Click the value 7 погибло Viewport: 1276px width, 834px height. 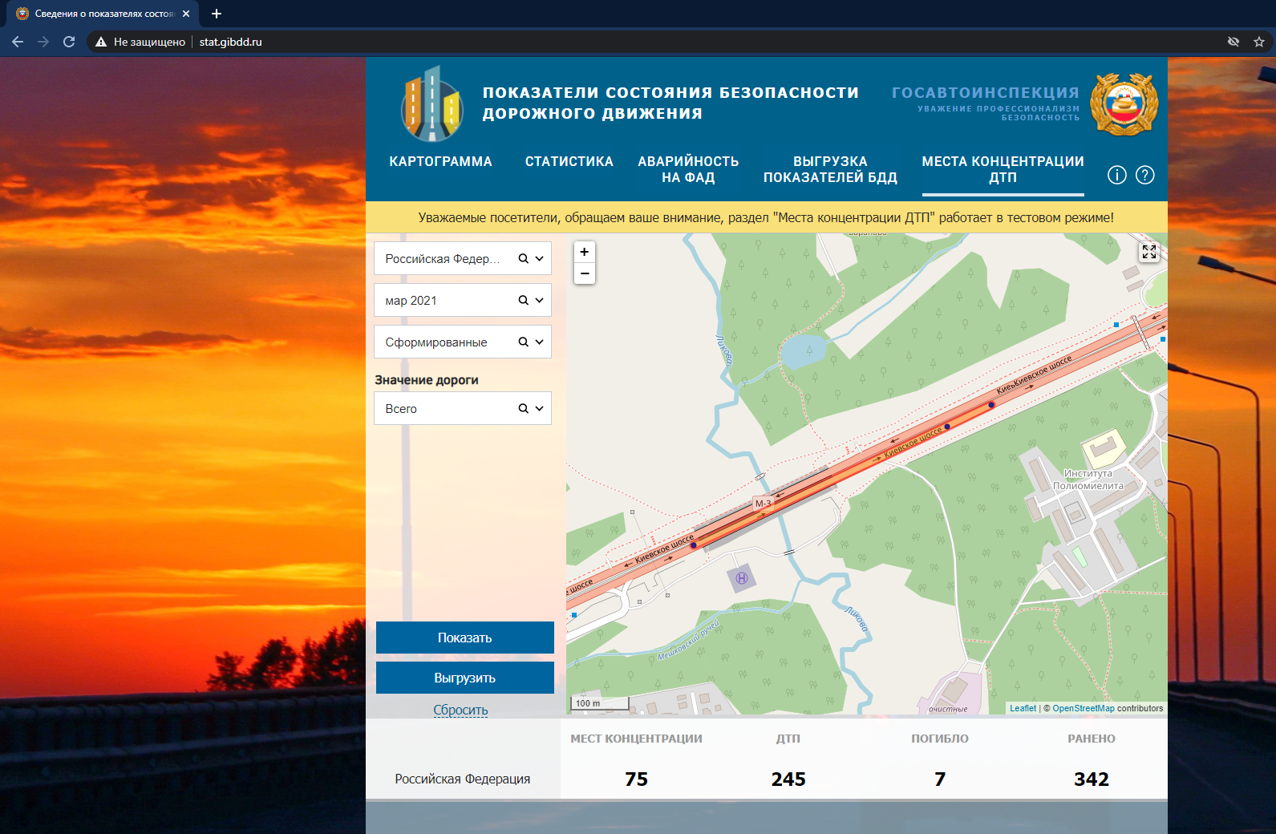click(x=940, y=779)
